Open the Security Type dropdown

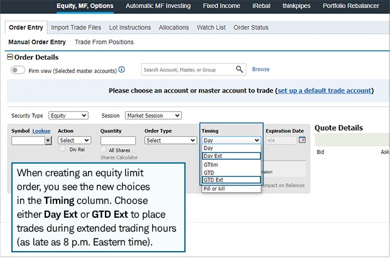[x=67, y=116]
